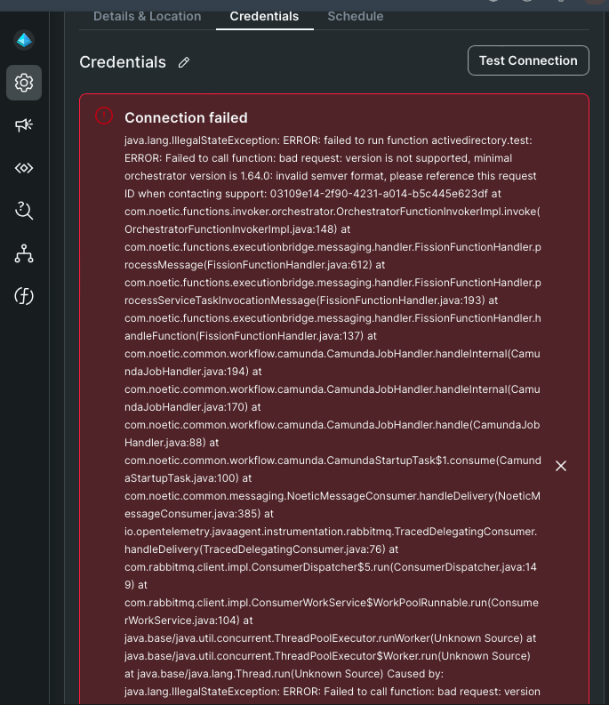Click the red error alert icon
609x705 pixels.
click(x=105, y=116)
